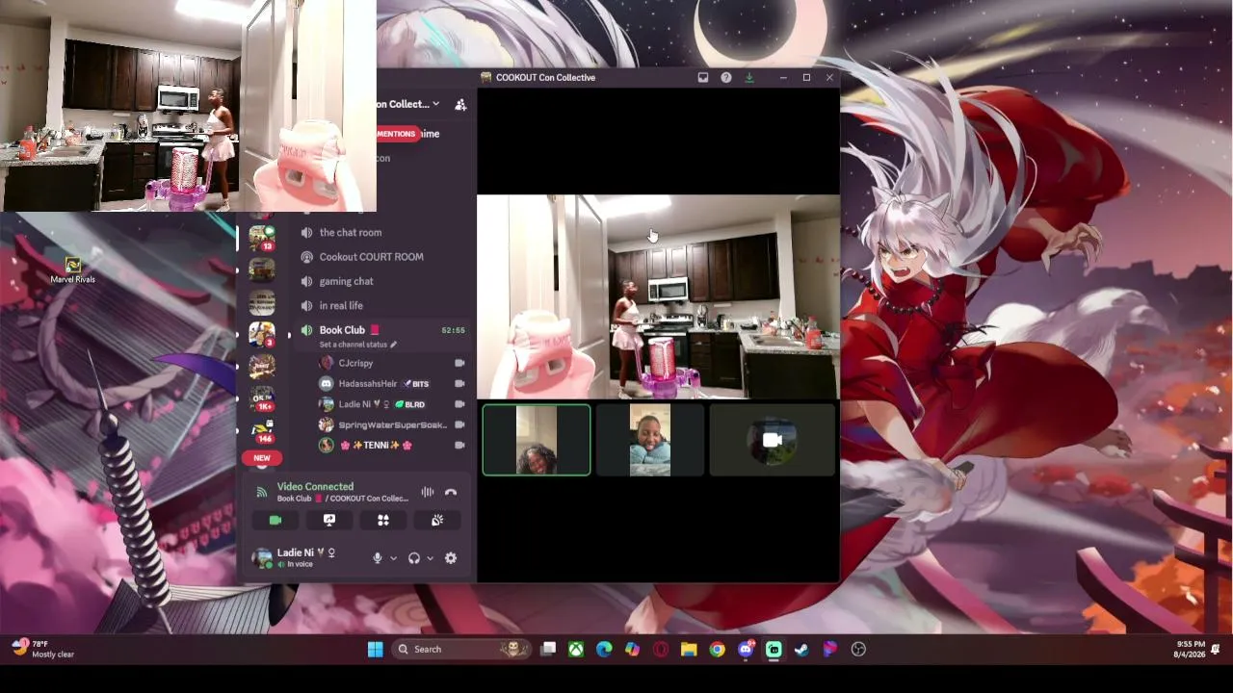Image resolution: width=1233 pixels, height=693 pixels.
Task: Share your screen in Discord
Action: click(329, 520)
